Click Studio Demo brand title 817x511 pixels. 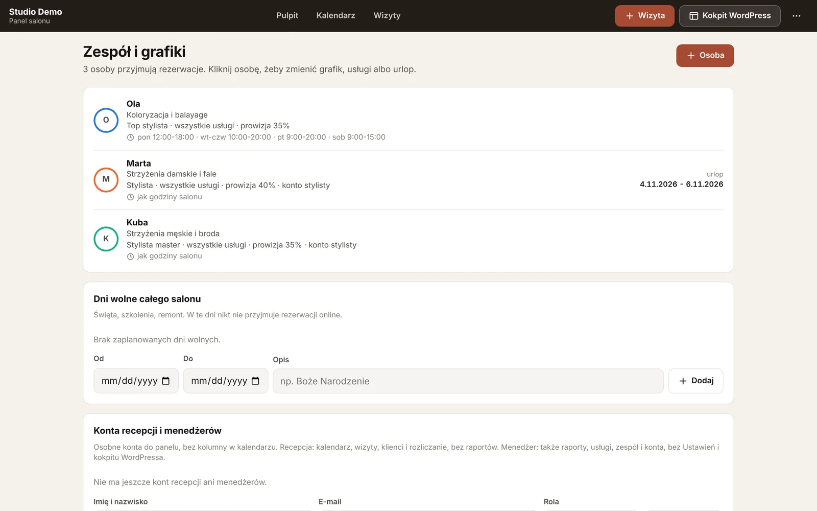click(x=35, y=12)
